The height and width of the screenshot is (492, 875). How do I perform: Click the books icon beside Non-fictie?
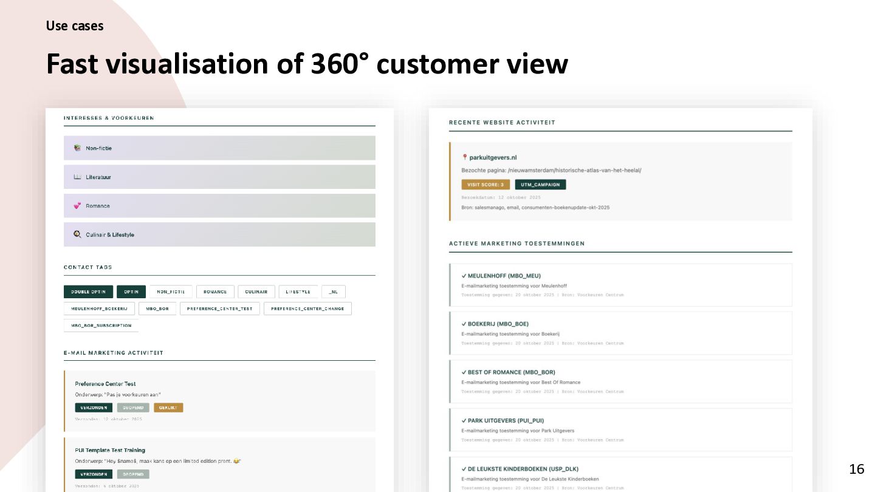click(x=77, y=148)
